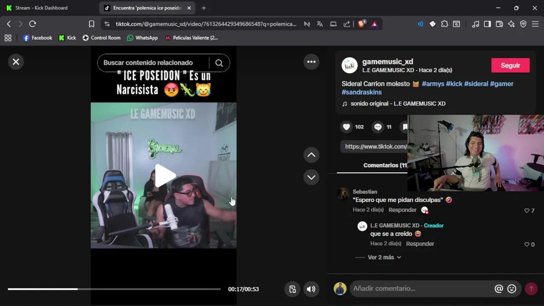Reply to Sebastian's comment via Responder

(x=402, y=210)
